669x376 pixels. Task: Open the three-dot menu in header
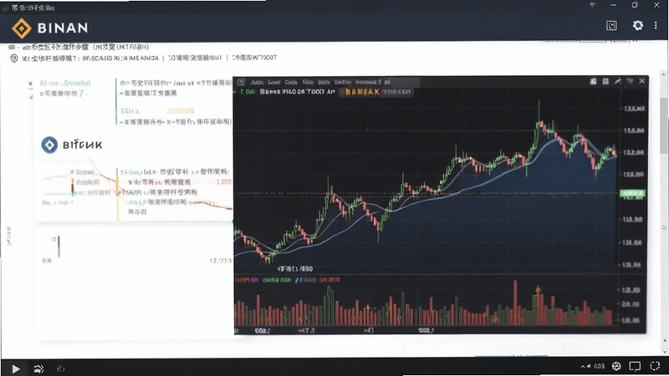click(x=656, y=26)
